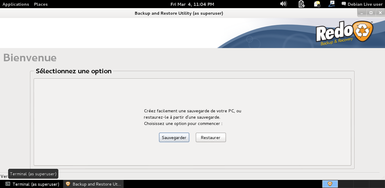Close the Backup and Restore Utility window

[x=380, y=13]
